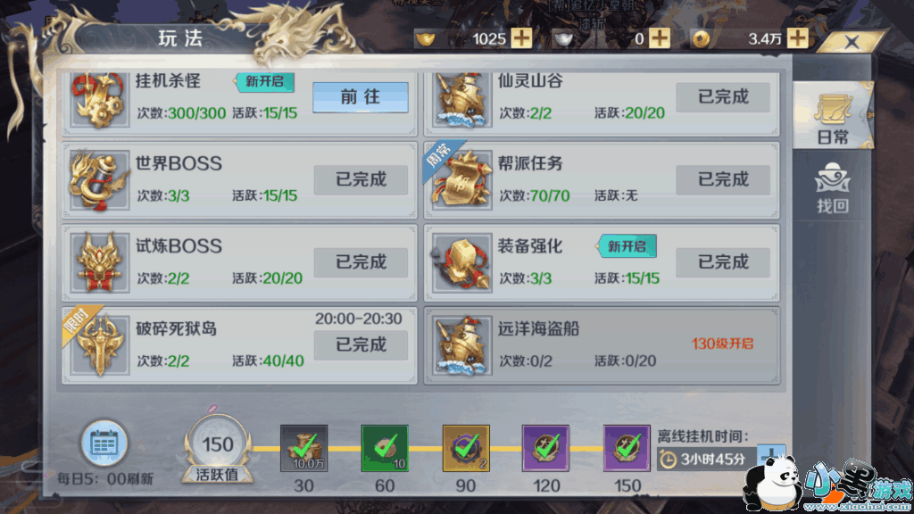Claim the 30 activity reward chest

[303, 448]
